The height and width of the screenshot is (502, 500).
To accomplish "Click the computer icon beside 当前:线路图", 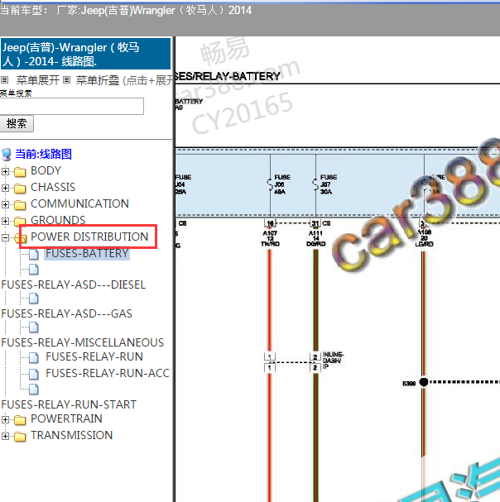I will [x=7, y=155].
